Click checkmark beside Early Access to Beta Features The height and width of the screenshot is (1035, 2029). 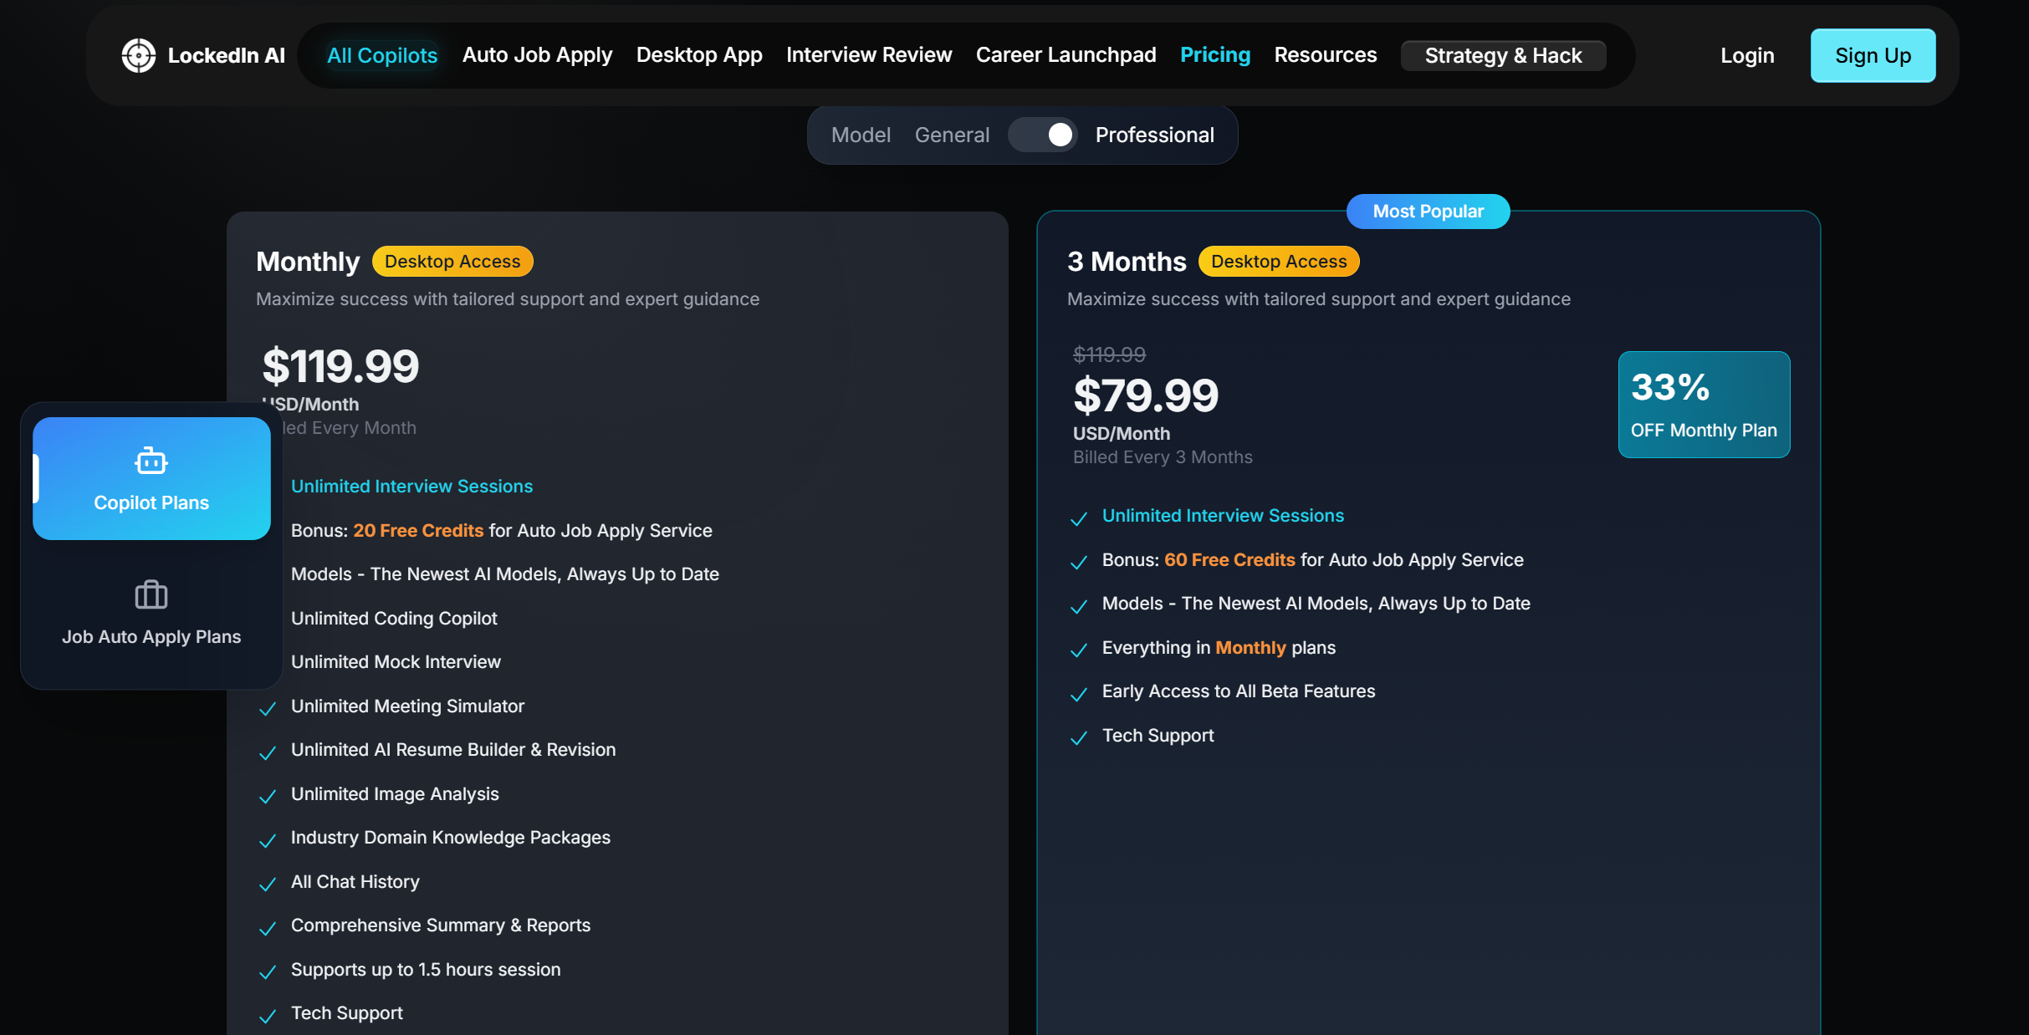pyautogui.click(x=1079, y=694)
